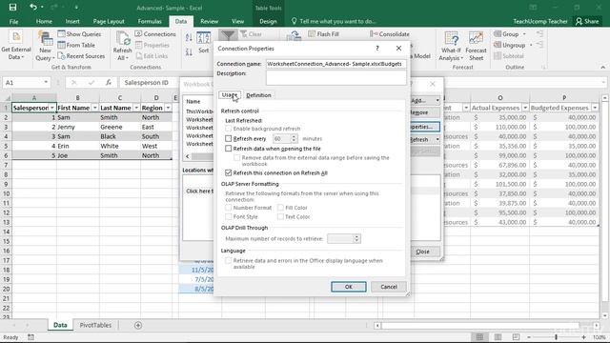Toggle Font Style checkbox
Screen dimensions: 610x343
229,216
